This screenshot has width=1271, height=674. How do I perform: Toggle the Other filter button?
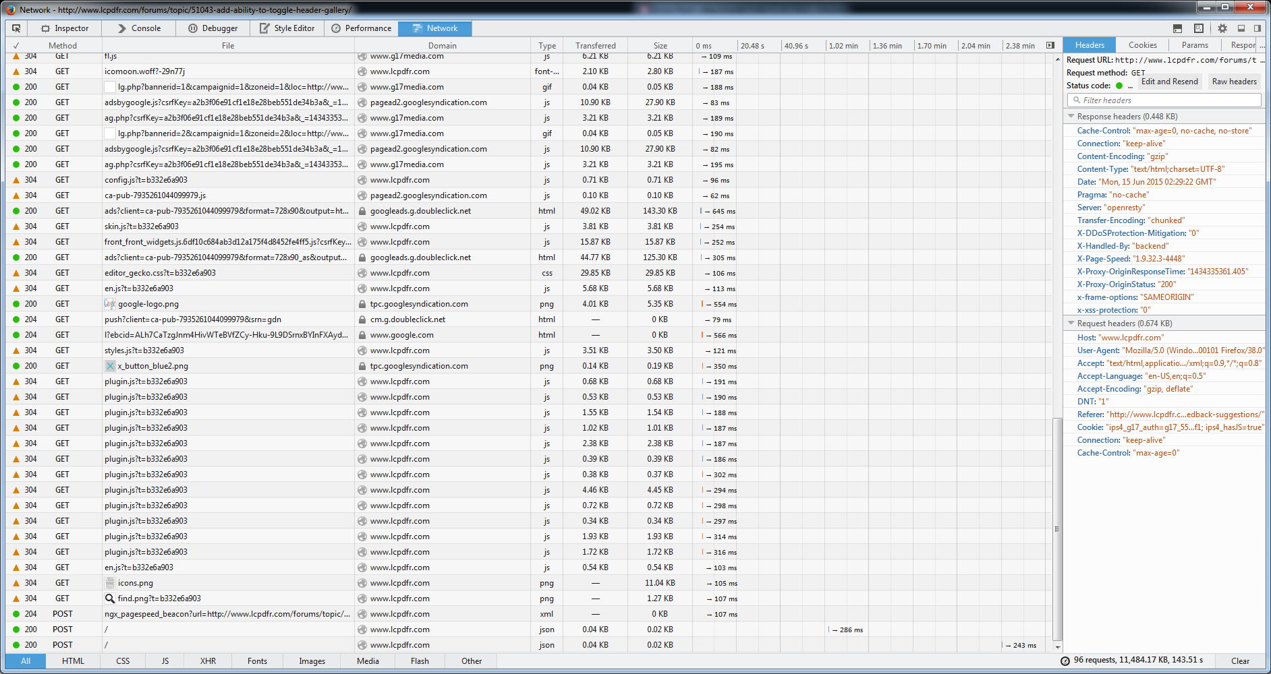472,661
